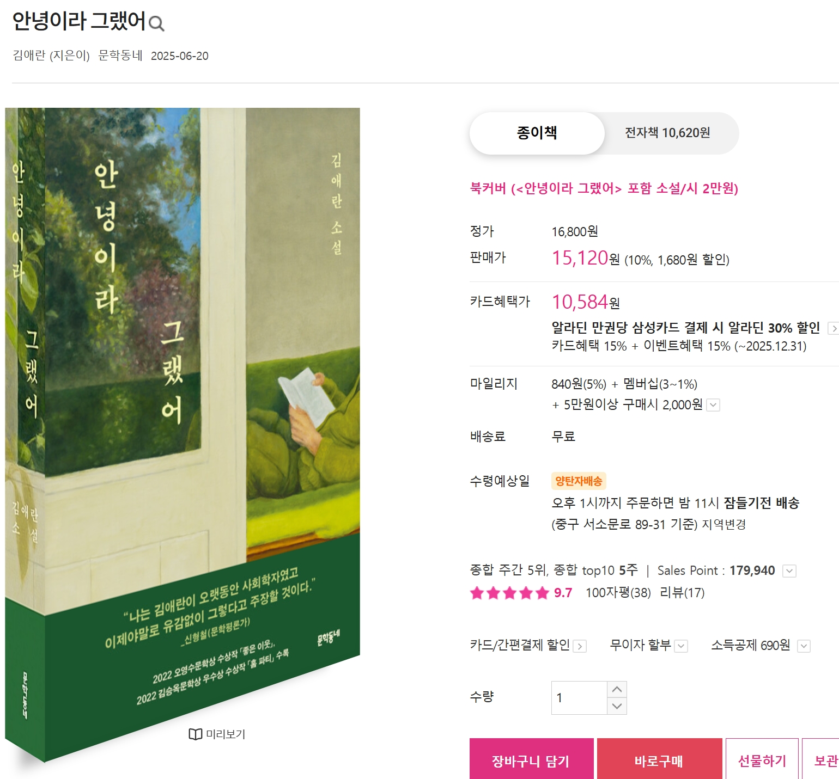Click the 장바구니 담기 button
Viewport: 839px width, 779px height.
[531, 759]
